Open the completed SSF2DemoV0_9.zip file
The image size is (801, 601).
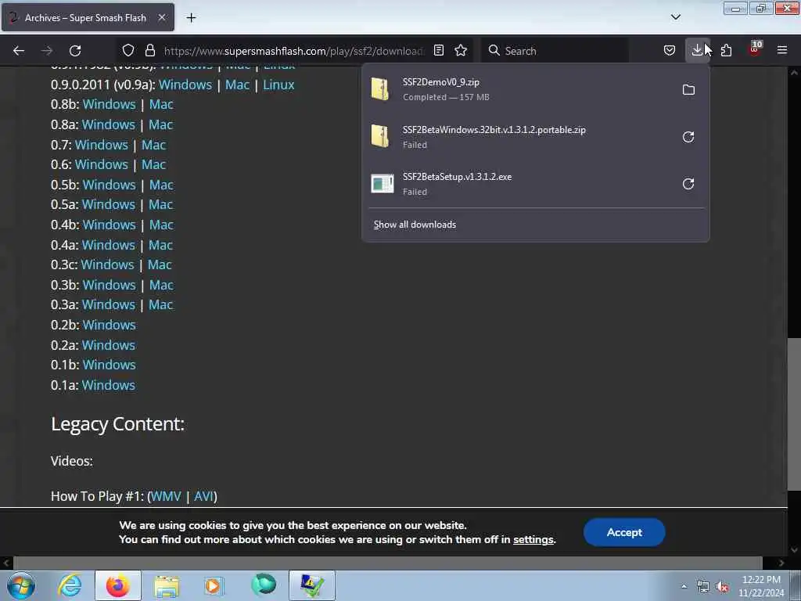(521, 89)
